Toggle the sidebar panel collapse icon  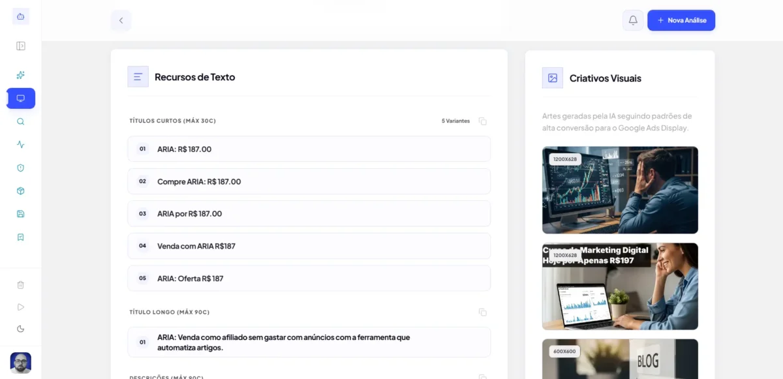pos(21,46)
